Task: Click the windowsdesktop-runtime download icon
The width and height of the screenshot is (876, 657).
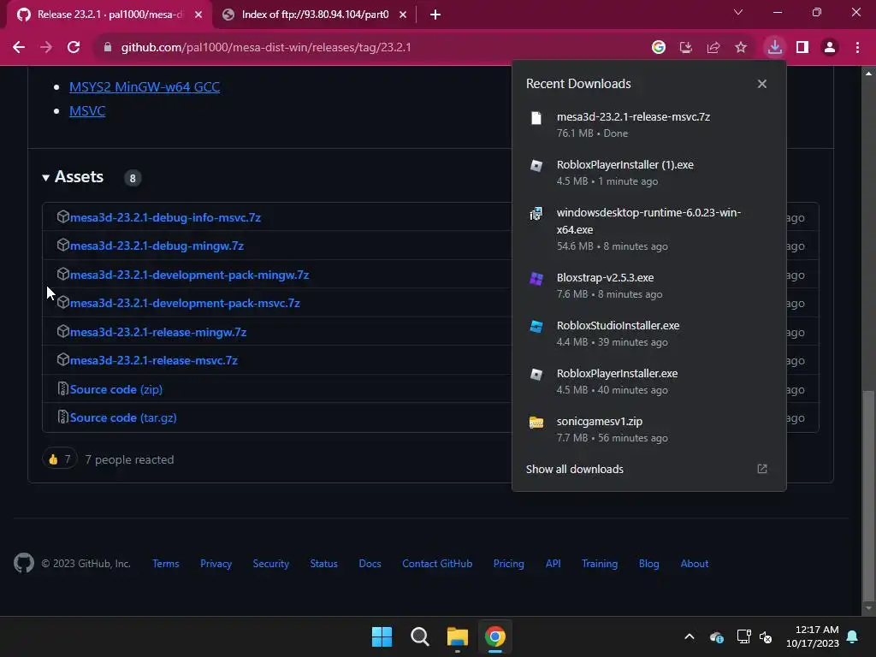Action: [x=536, y=214]
